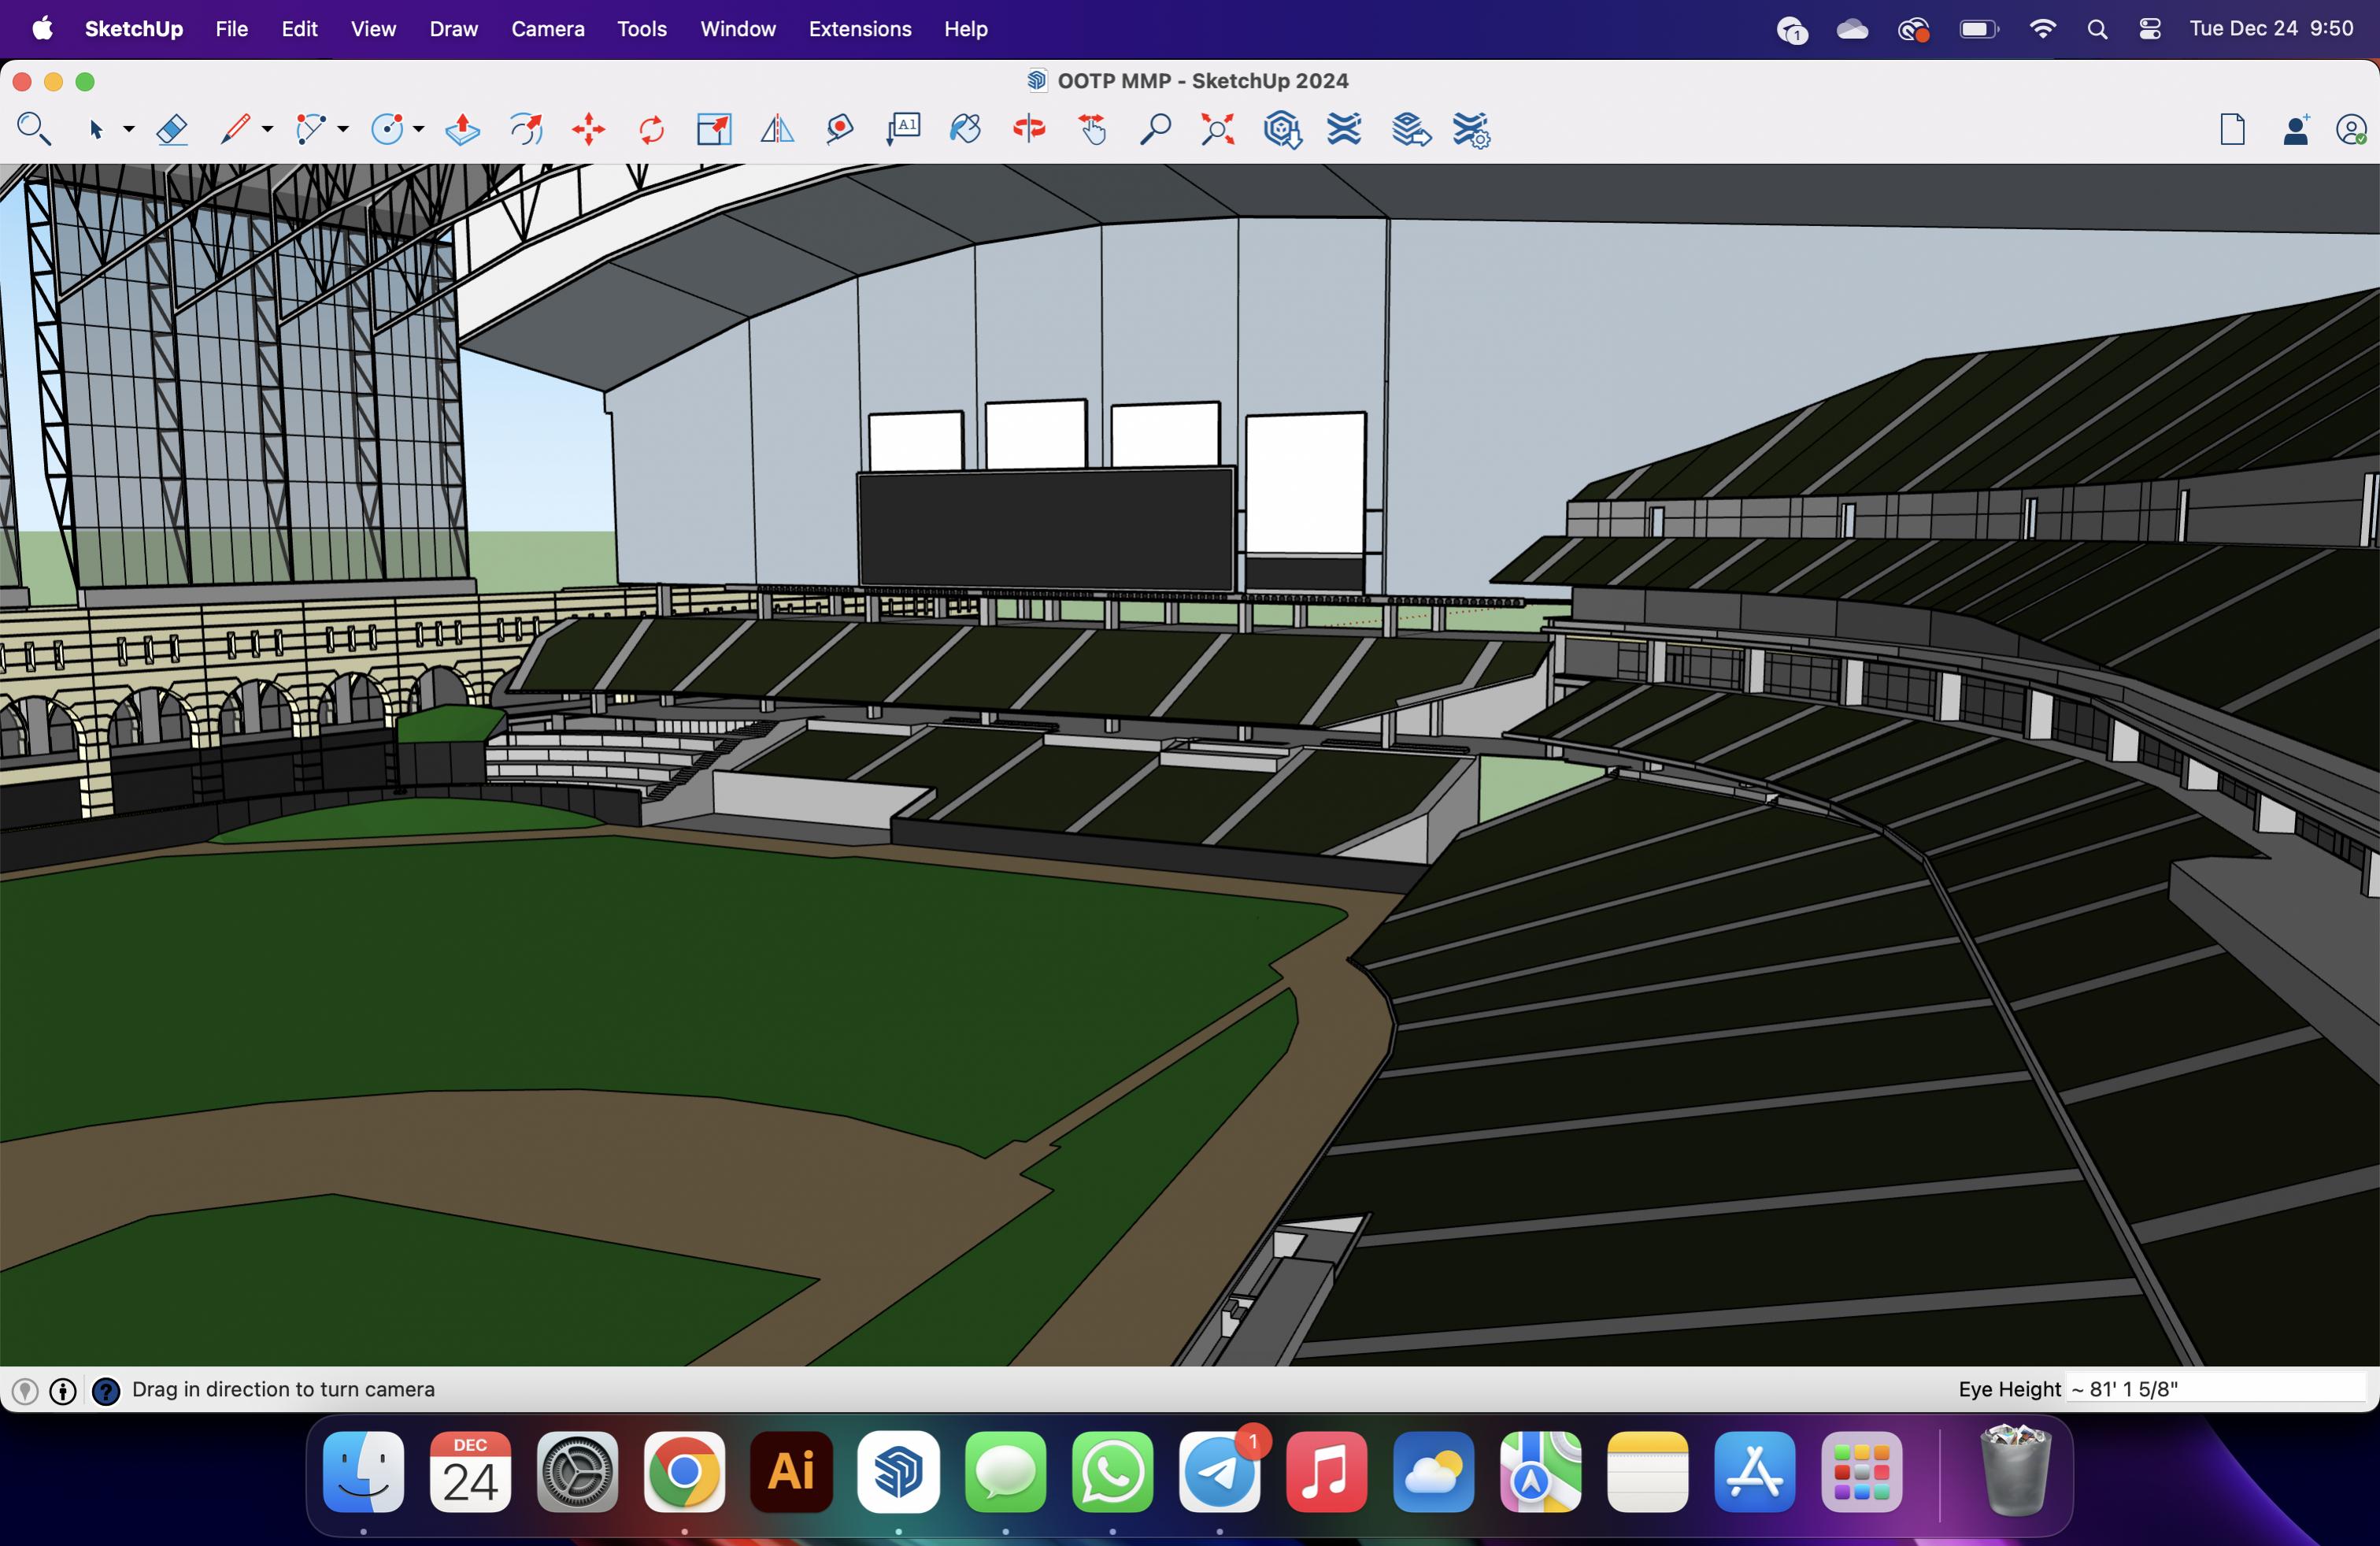Select the Line pencil tool
The image size is (2380, 1546).
tap(235, 129)
